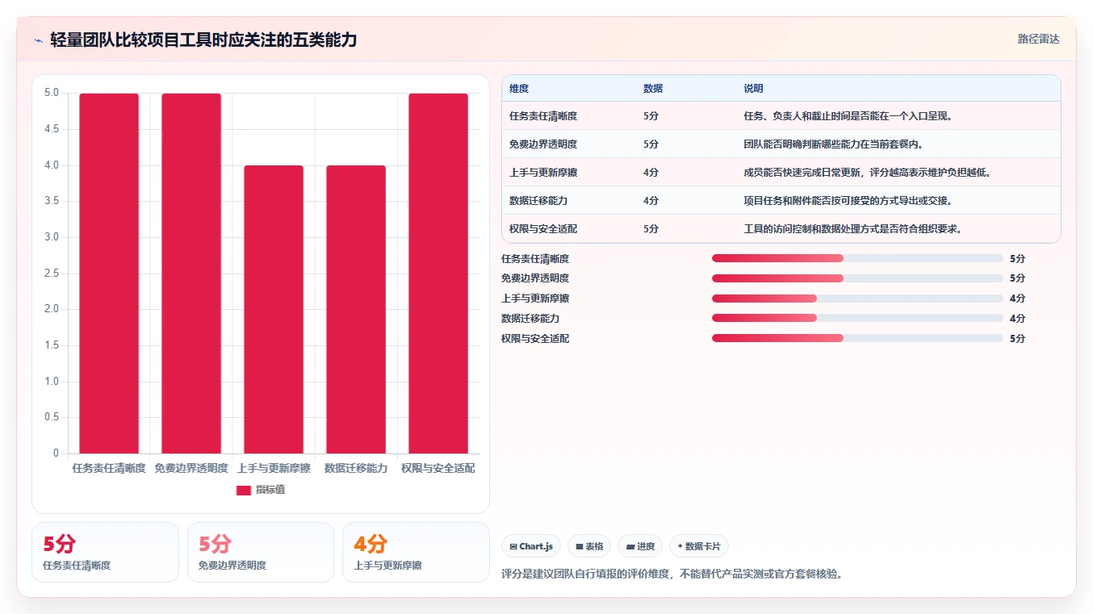Click the 5.0 y-axis label in the chart

pyautogui.click(x=52, y=93)
